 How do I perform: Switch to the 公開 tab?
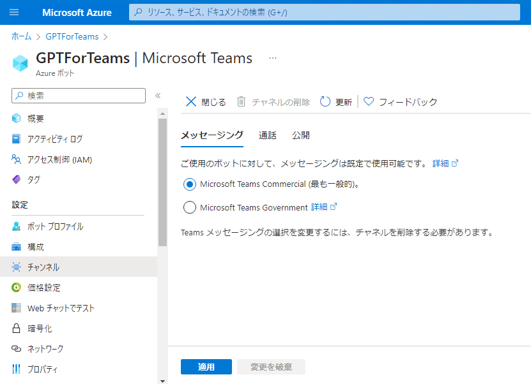301,135
